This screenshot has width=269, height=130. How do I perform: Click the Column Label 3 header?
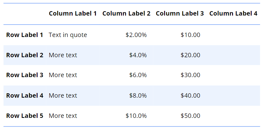click(x=180, y=14)
